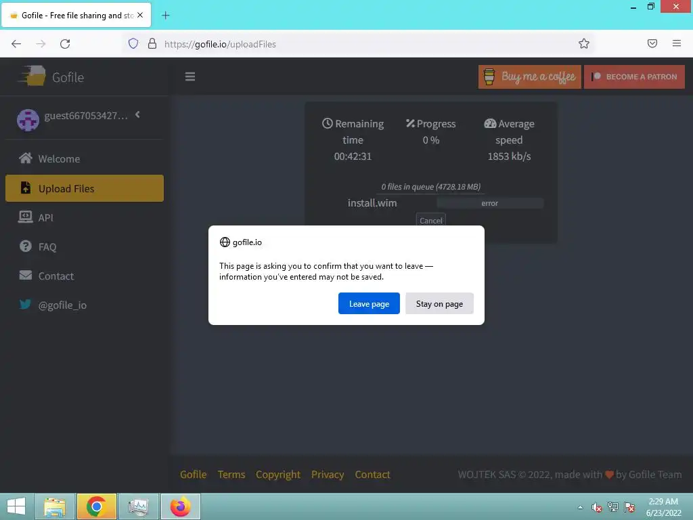Click the Contact envelope icon
Screen dimensions: 693x520
pos(26,275)
